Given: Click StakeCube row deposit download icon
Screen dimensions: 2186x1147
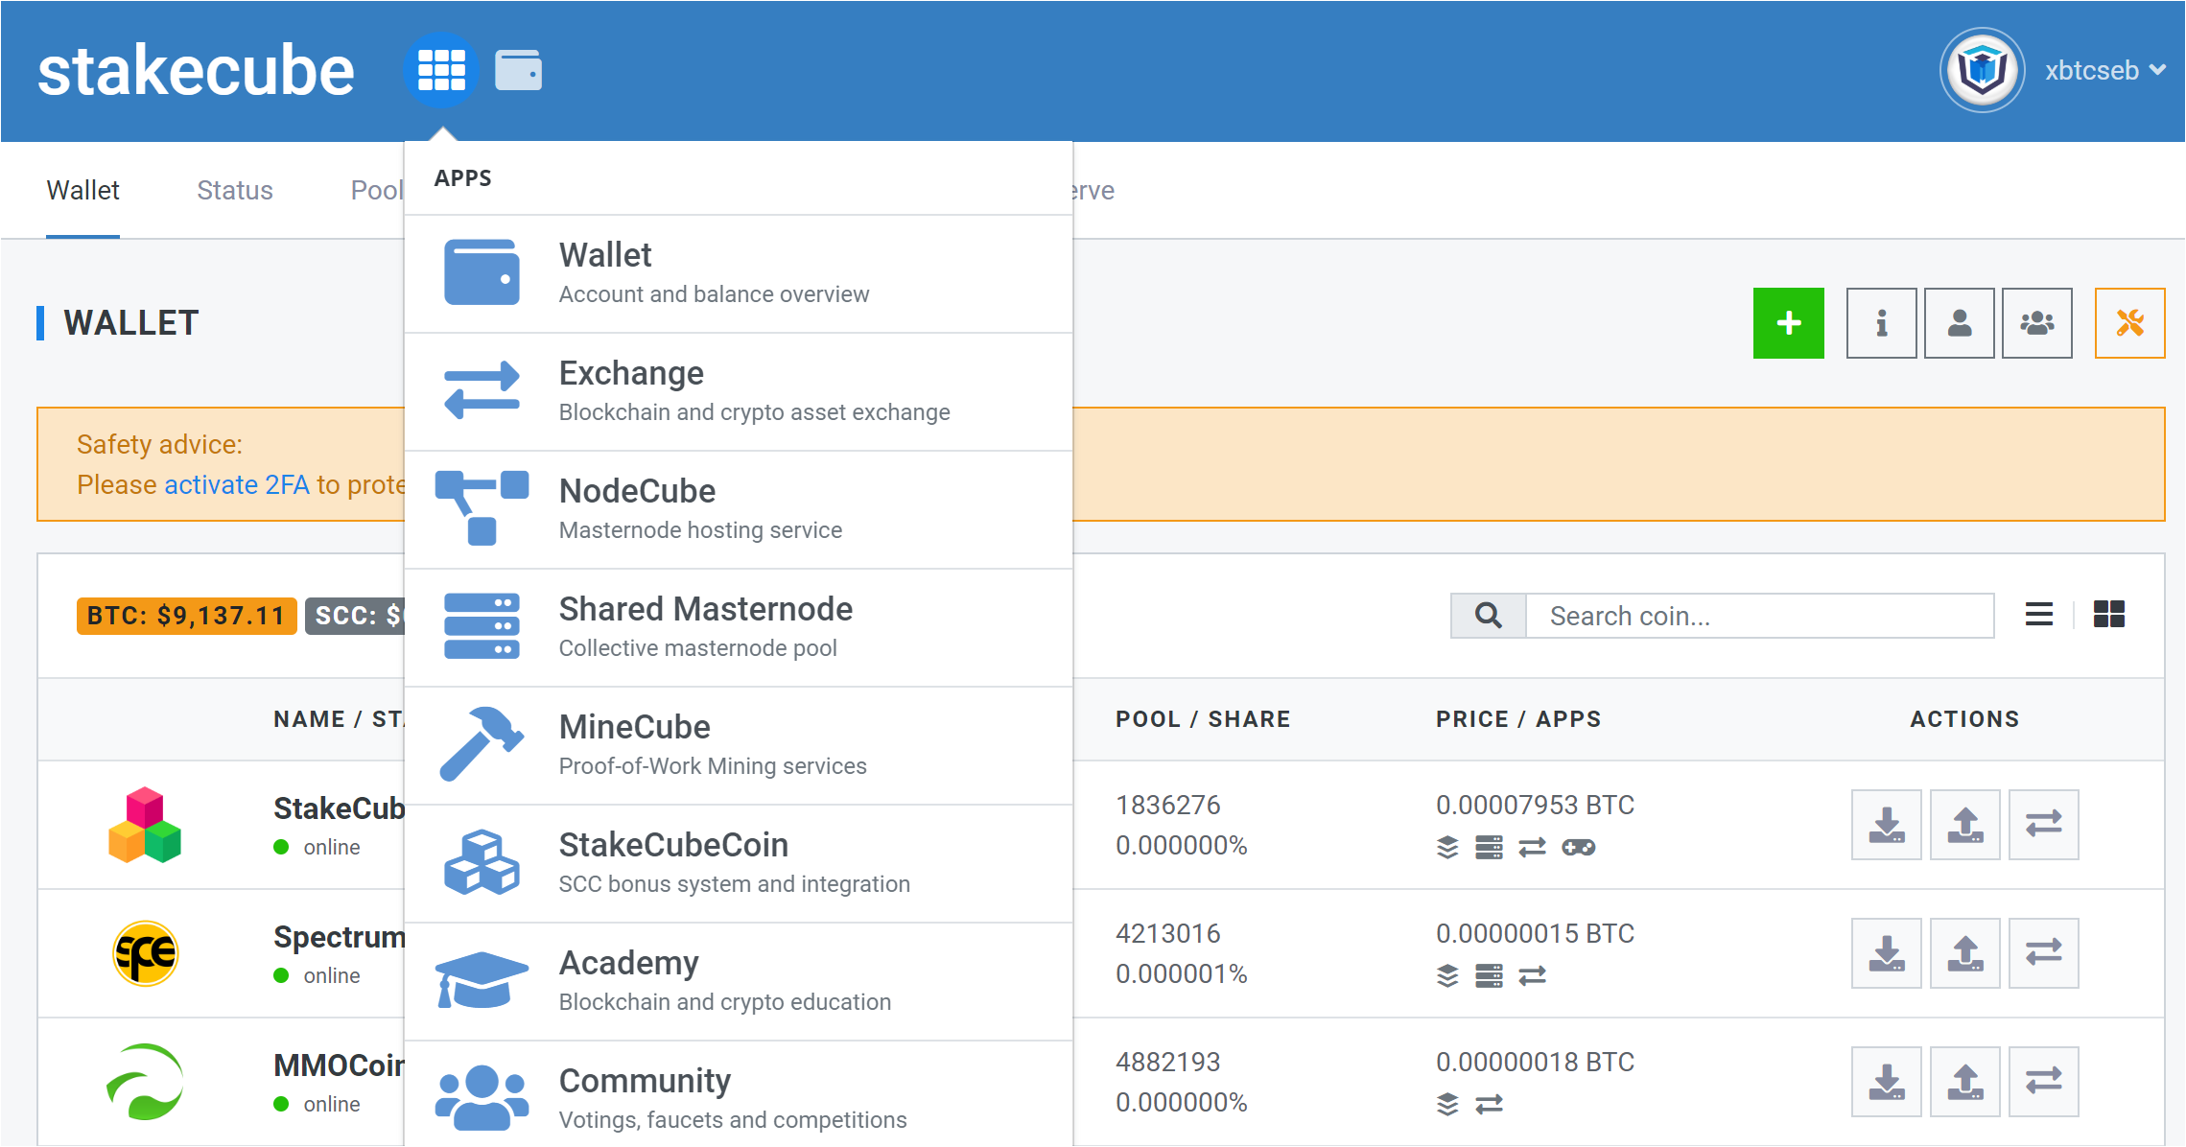Looking at the screenshot, I should click(1886, 825).
